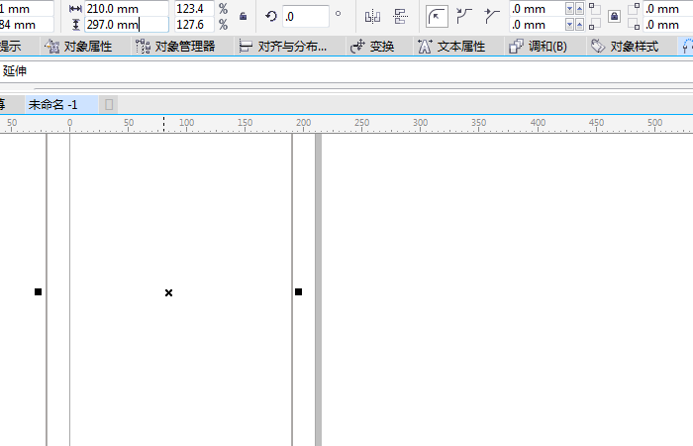
Task: Click the 延伸 label
Action: pos(15,70)
